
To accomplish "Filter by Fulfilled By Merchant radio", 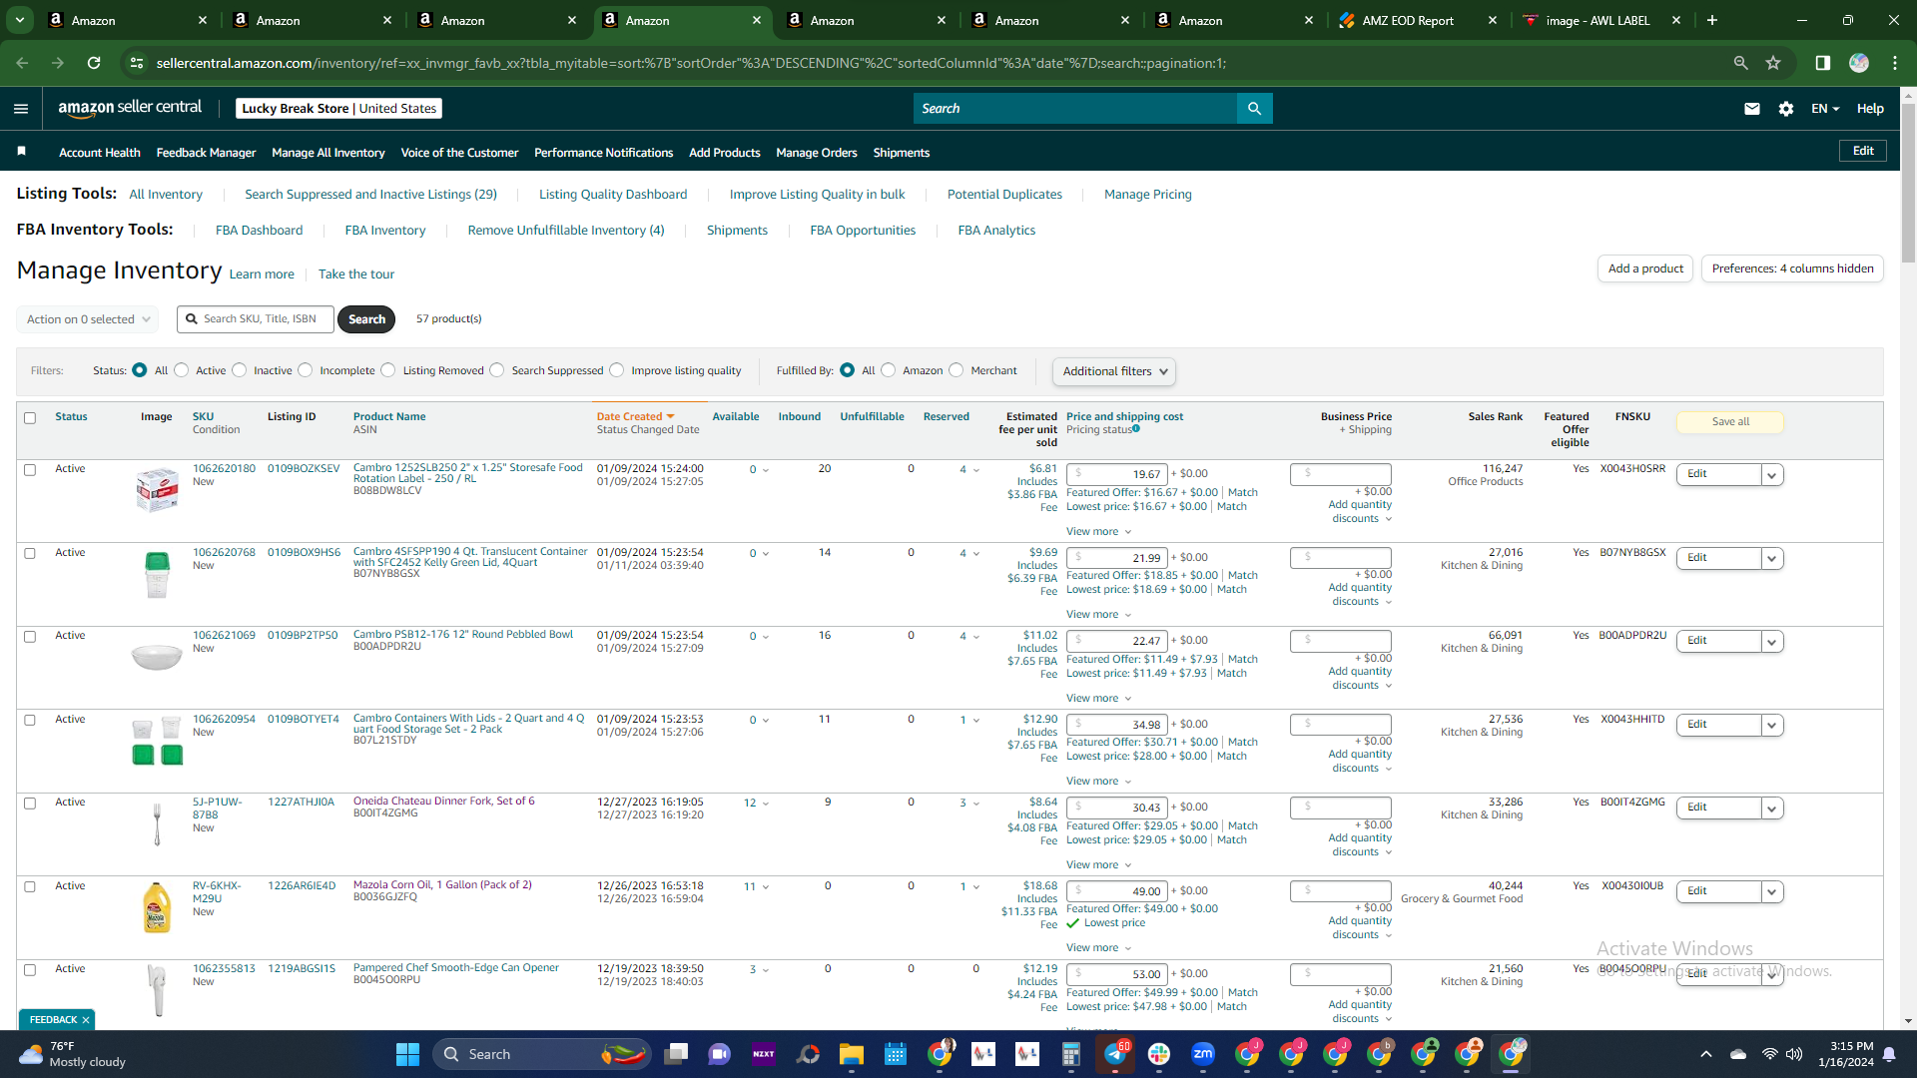I will coord(957,370).
